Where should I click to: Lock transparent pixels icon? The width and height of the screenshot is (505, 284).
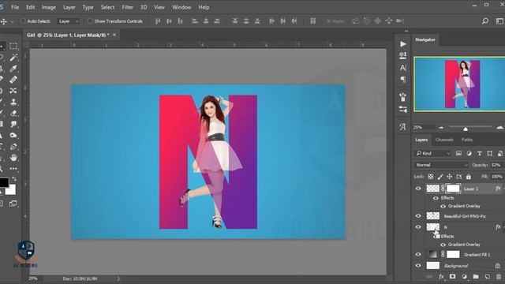[431, 177]
